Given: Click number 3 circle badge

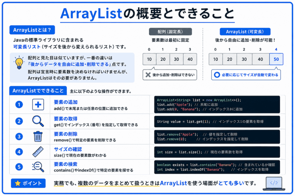Looking at the screenshot, I should click(19, 137).
